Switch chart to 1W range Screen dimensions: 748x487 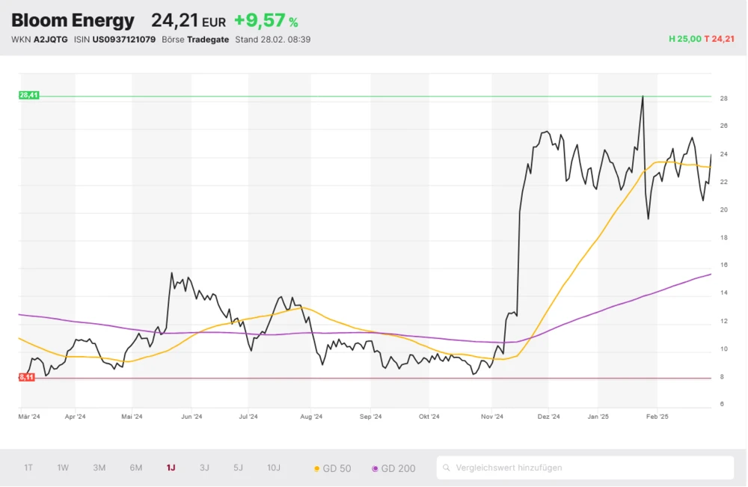click(x=63, y=468)
